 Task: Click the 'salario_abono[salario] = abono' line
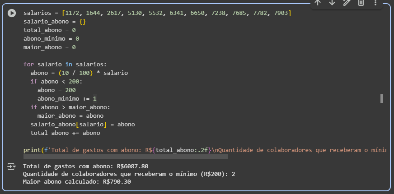click(x=83, y=124)
